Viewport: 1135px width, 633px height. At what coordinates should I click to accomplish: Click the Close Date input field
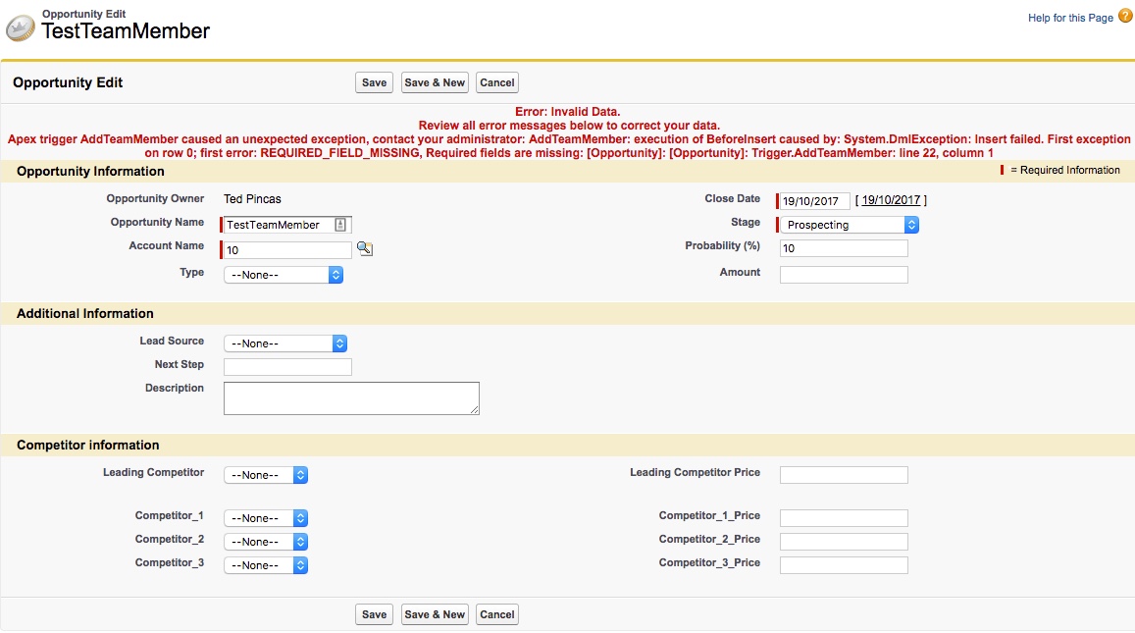(815, 200)
